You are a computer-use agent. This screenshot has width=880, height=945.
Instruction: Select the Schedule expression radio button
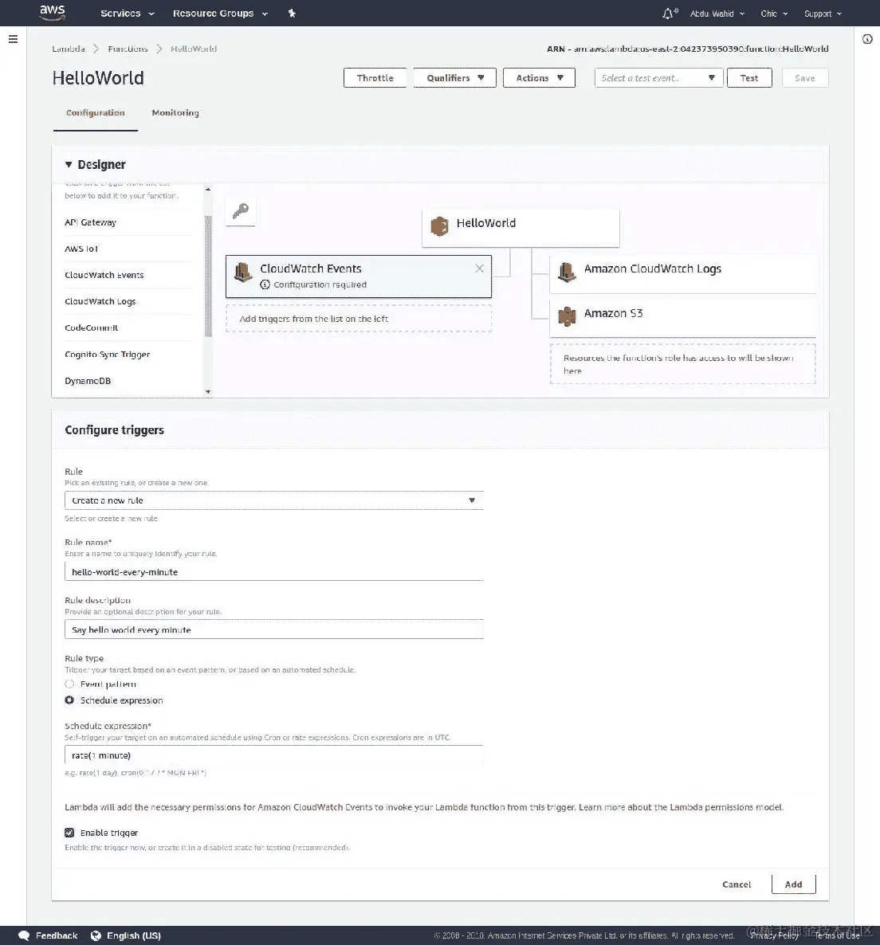[69, 700]
